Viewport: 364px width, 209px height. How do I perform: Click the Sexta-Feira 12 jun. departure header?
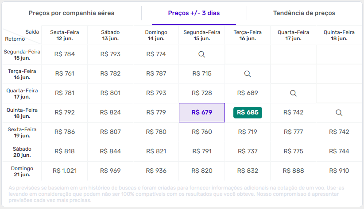(x=64, y=35)
